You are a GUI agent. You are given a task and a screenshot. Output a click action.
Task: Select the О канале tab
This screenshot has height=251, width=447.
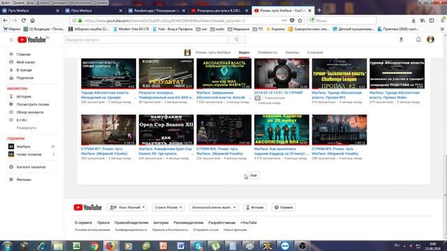click(x=315, y=52)
